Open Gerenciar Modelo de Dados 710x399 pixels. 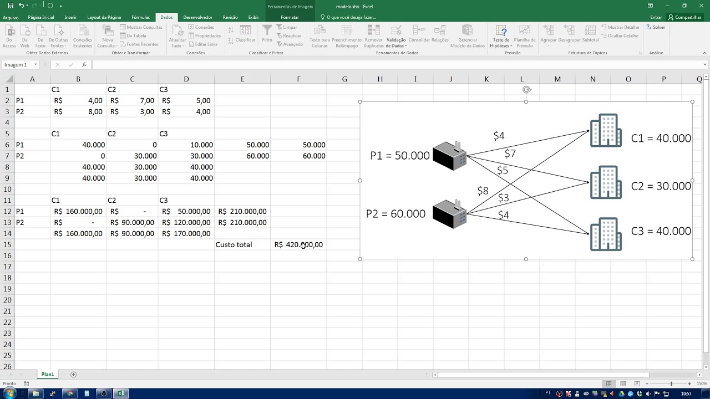[468, 37]
